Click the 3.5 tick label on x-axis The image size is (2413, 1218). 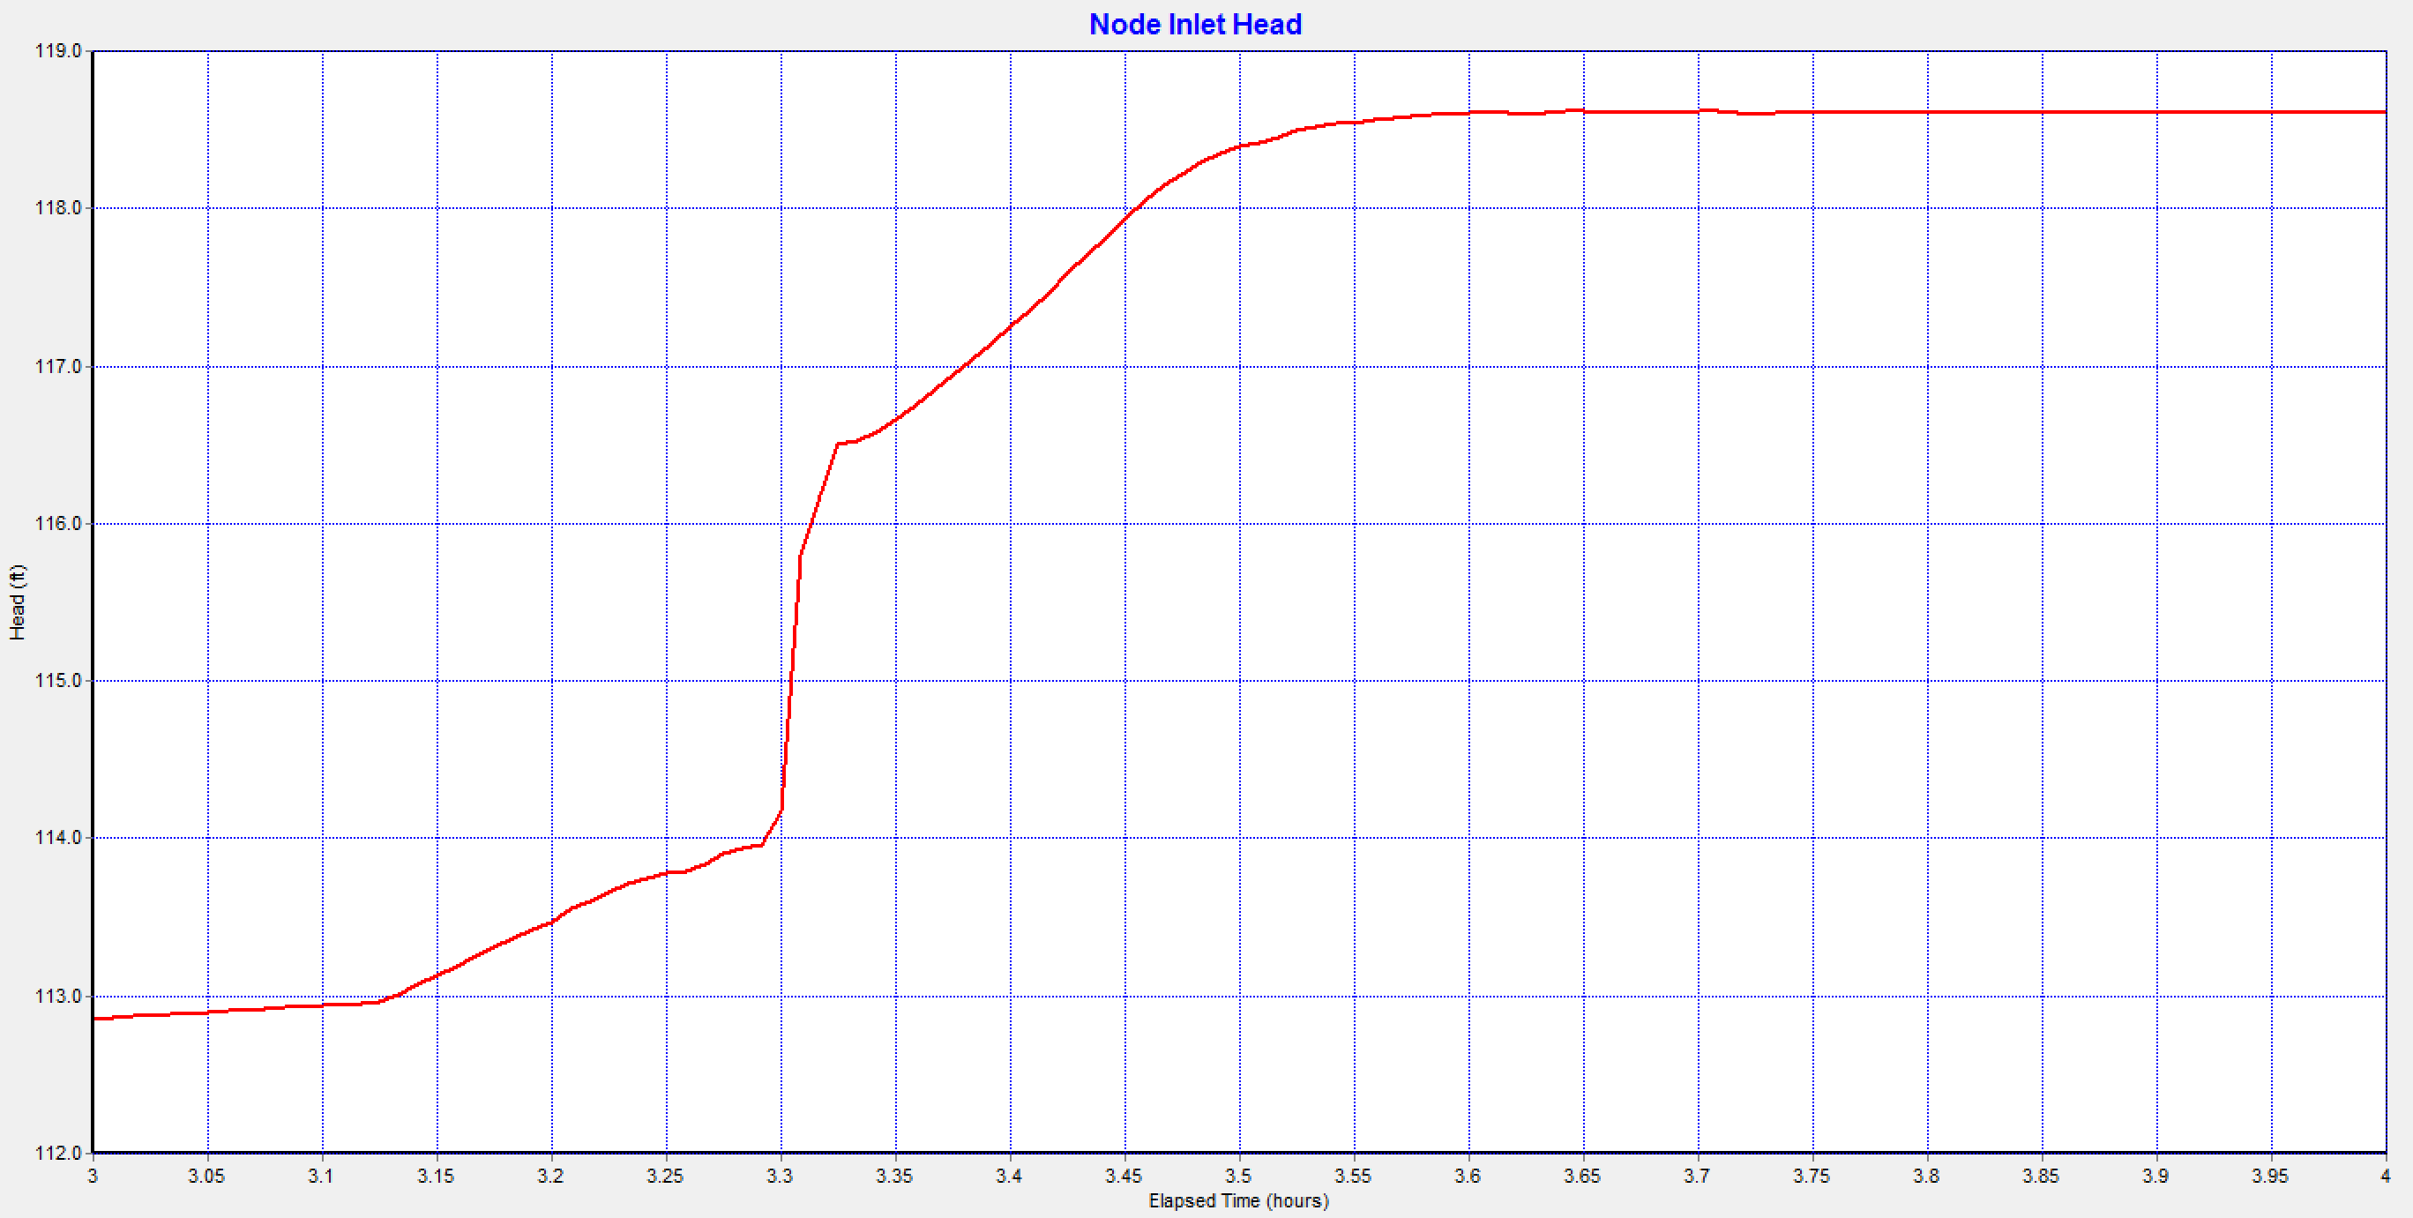tap(1238, 1176)
